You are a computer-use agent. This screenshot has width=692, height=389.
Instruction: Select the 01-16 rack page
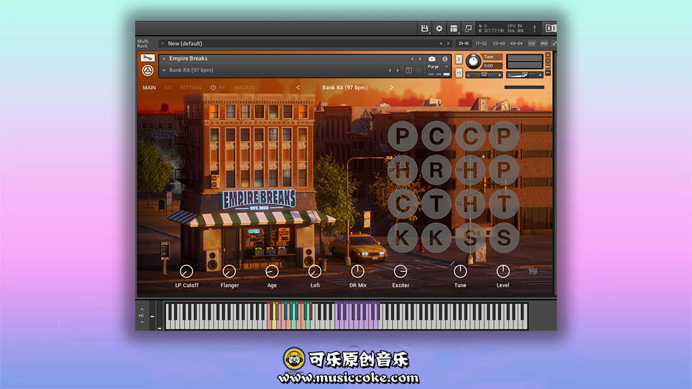tap(464, 44)
